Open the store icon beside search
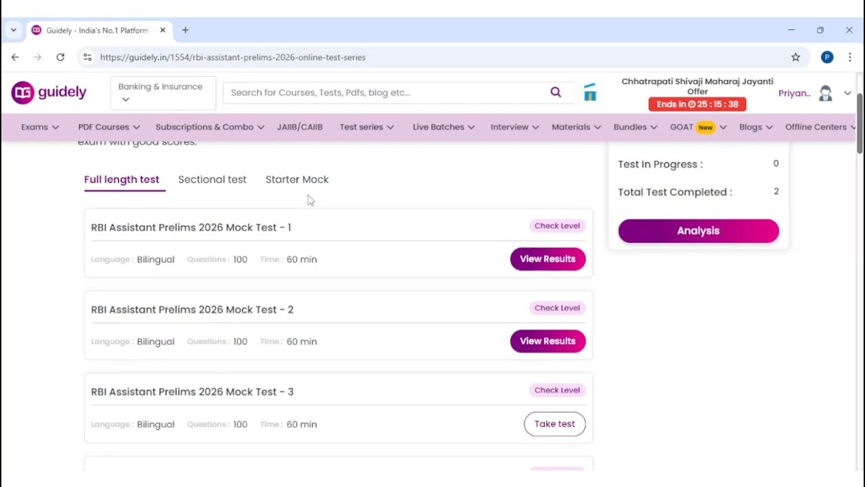The width and height of the screenshot is (865, 487). click(590, 93)
